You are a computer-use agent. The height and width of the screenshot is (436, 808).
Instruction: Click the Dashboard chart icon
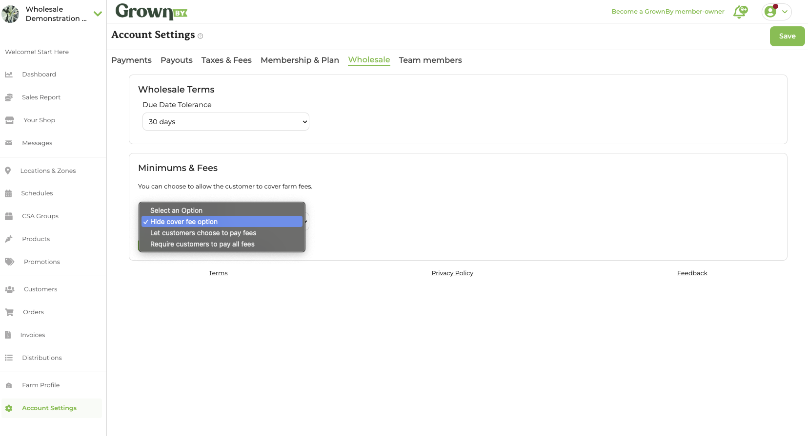(x=9, y=75)
